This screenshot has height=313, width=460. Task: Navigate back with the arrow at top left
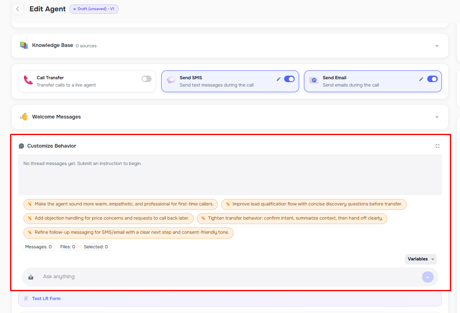pyautogui.click(x=18, y=8)
